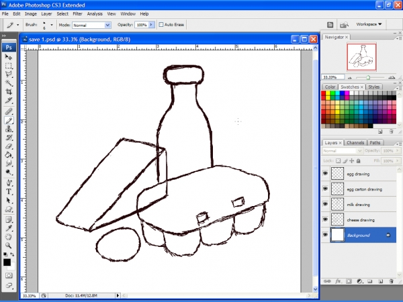Switch to the Styles tab

(x=373, y=87)
